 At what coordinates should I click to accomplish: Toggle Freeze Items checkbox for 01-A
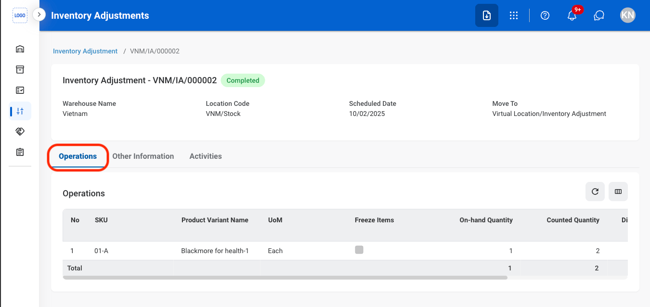point(359,250)
